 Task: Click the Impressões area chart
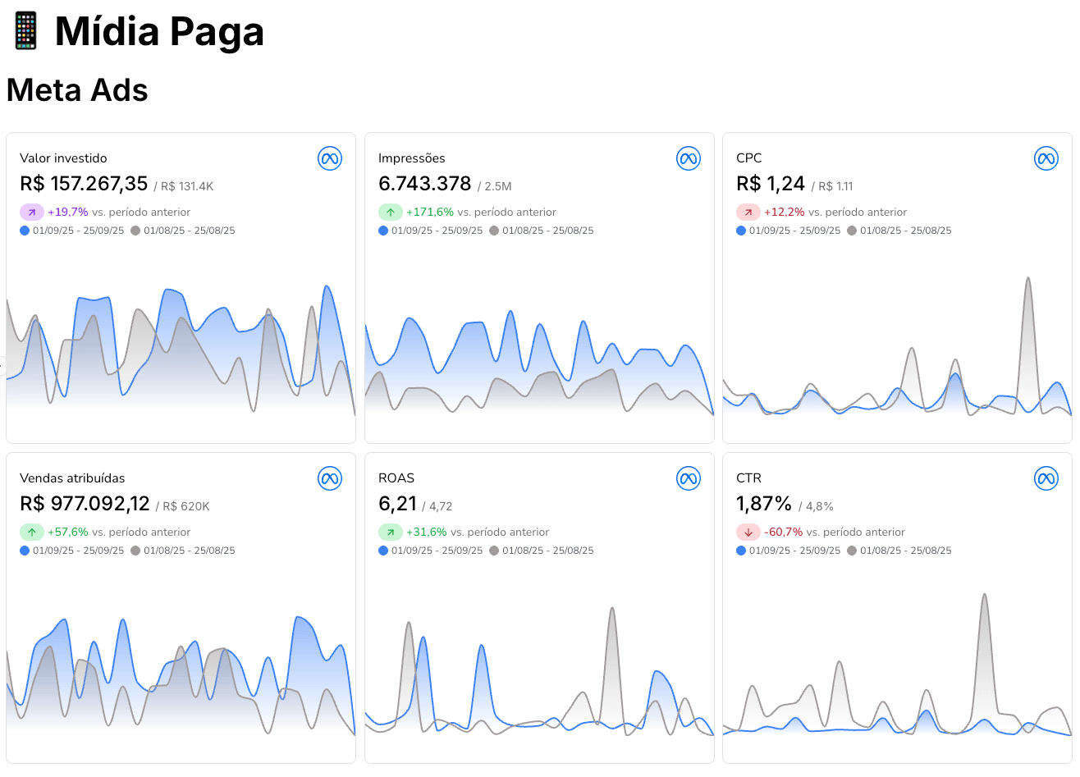coord(539,361)
